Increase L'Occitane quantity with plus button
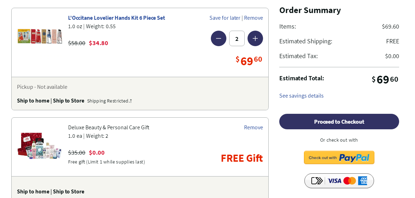The height and width of the screenshot is (198, 415). [255, 38]
